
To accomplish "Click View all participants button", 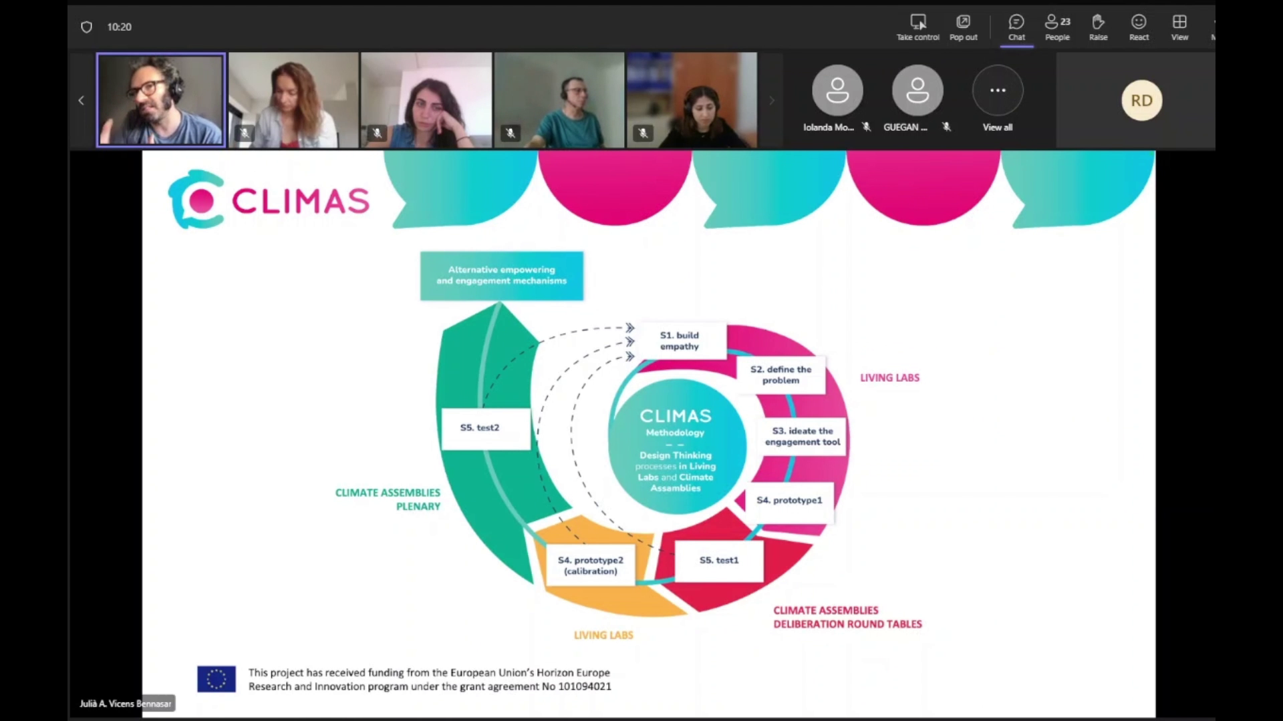I will (998, 99).
